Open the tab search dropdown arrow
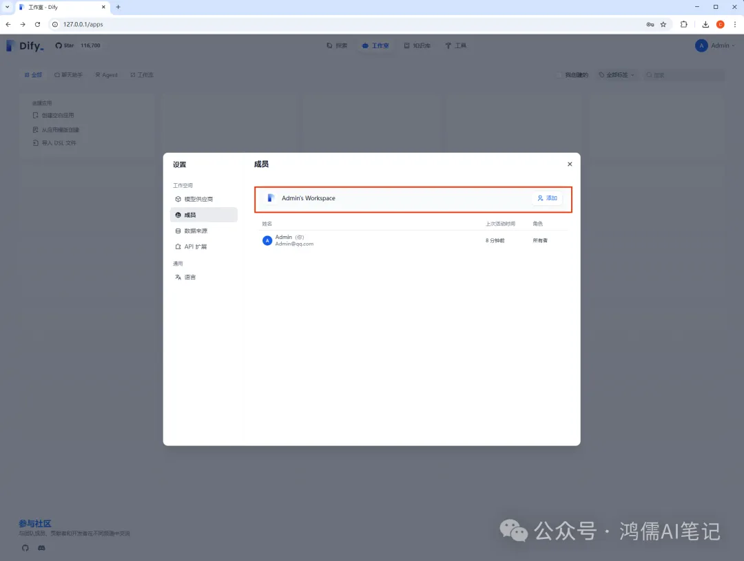Viewport: 744px width, 561px height. tap(7, 7)
